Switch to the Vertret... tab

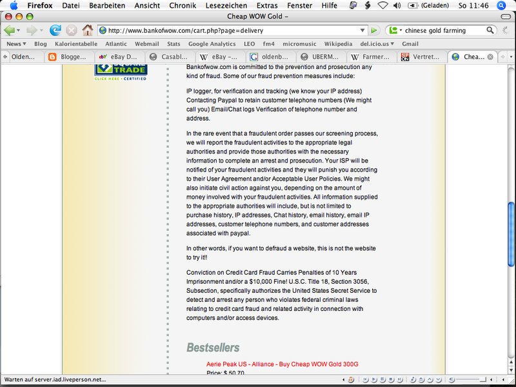coord(422,57)
